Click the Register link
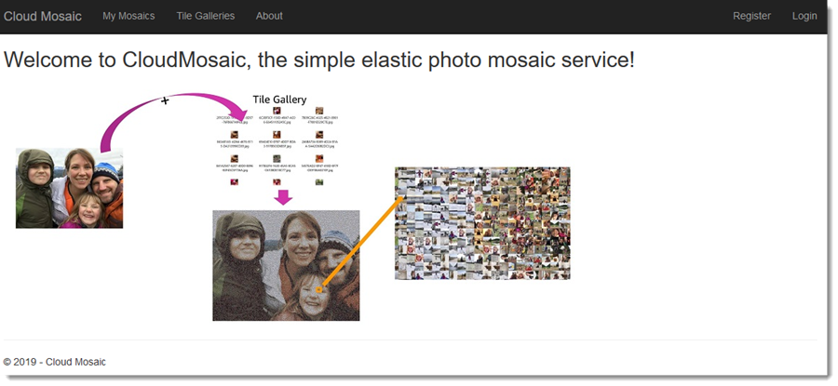This screenshot has width=838, height=386. tap(752, 16)
